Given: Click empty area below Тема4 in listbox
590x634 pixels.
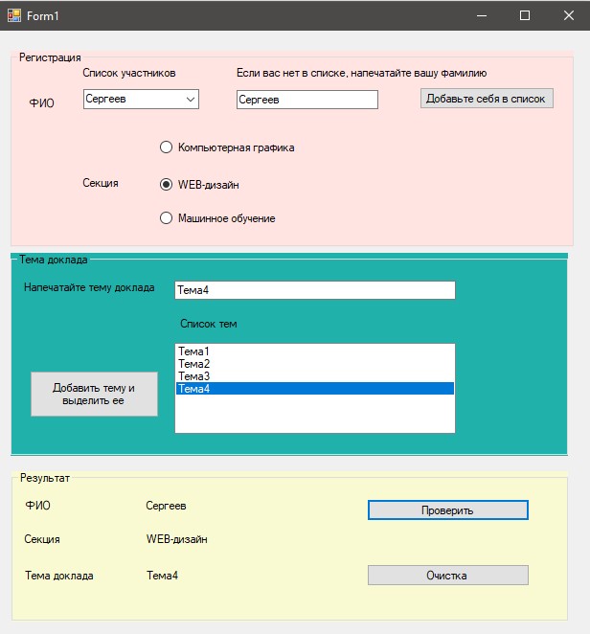Looking at the screenshot, I should (314, 414).
